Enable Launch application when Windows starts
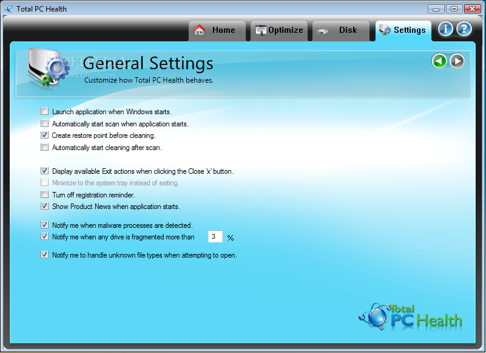 (x=45, y=111)
